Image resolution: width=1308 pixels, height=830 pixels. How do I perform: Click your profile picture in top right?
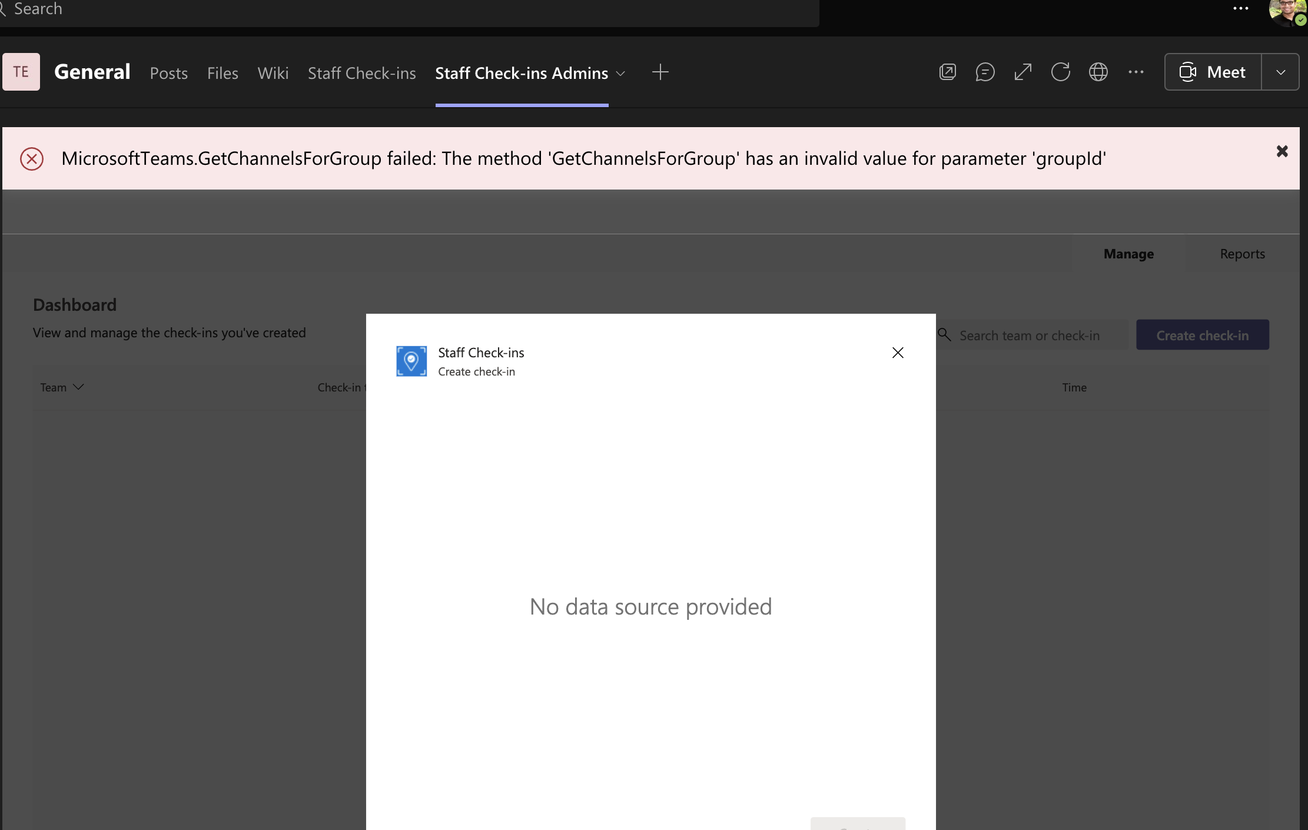click(1289, 12)
